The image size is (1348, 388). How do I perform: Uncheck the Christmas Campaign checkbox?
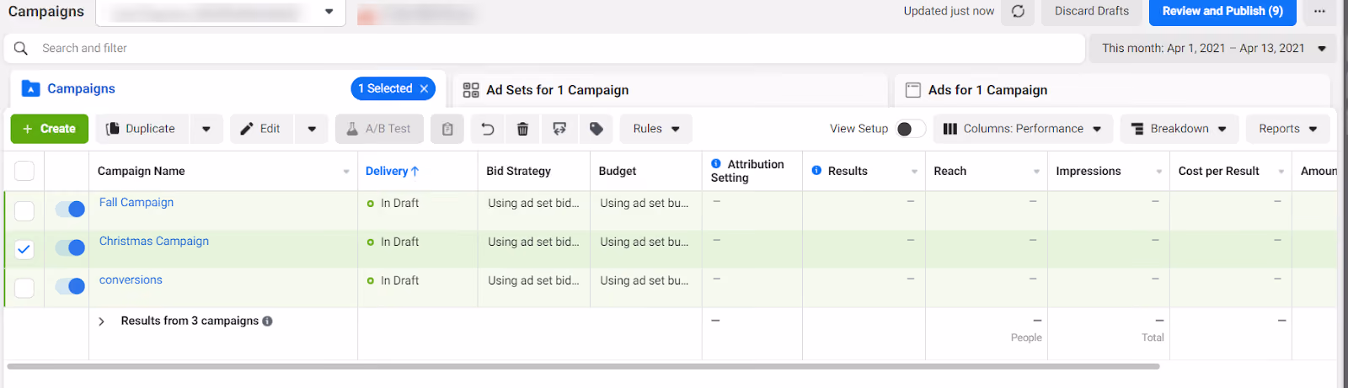24,249
